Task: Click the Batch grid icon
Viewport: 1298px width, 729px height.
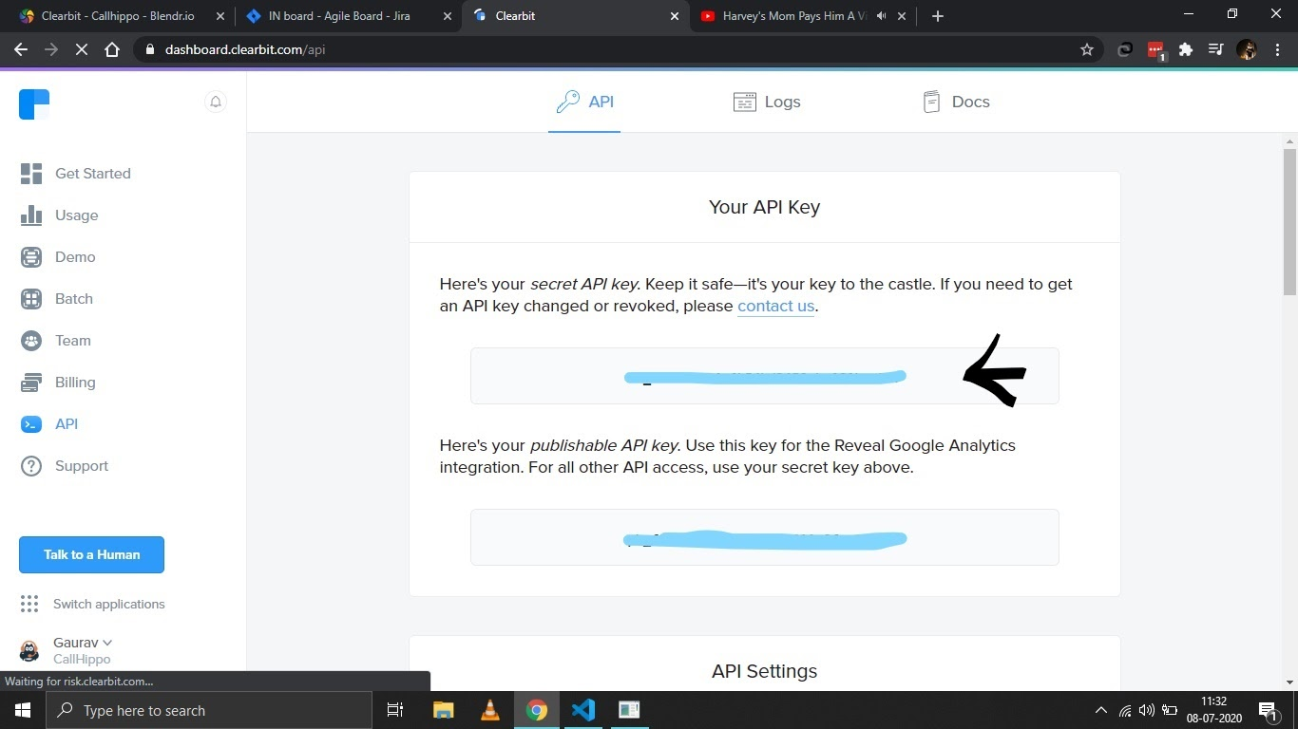Action: 31,299
